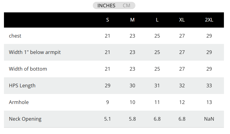Click the Width 1" below armpit label
The image size is (230, 134).
(35, 52)
